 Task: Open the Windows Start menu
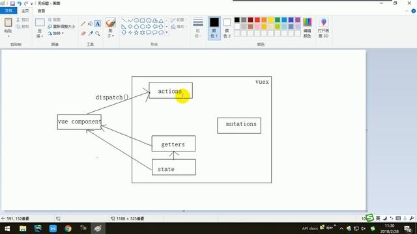7,228
